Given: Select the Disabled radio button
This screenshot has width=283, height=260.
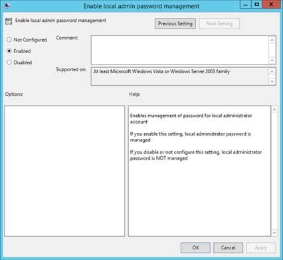Looking at the screenshot, I should click(9, 63).
